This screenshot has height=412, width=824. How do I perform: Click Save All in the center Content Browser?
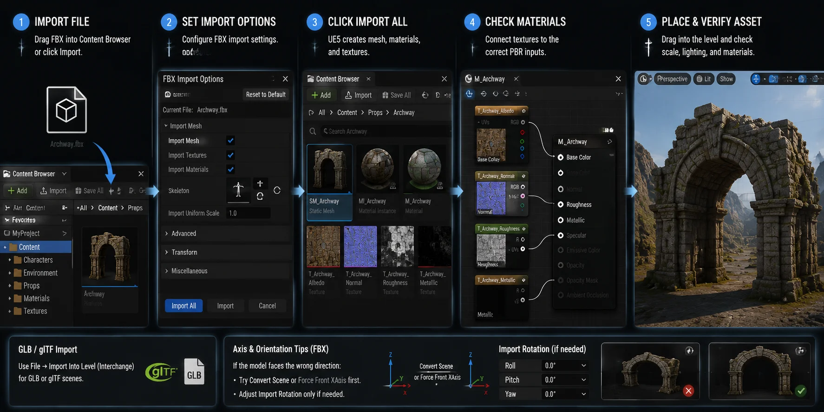click(397, 95)
